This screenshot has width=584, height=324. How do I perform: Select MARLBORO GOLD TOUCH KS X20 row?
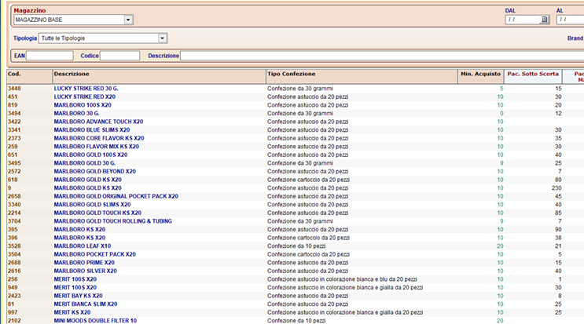pyautogui.click(x=296, y=213)
